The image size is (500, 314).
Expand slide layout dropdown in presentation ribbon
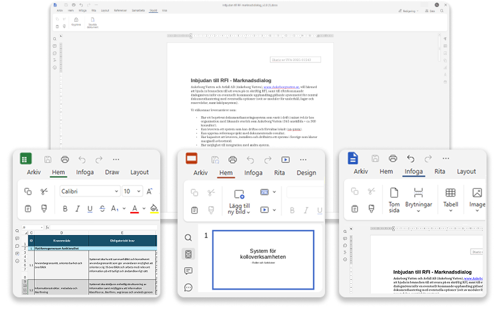[x=274, y=192]
